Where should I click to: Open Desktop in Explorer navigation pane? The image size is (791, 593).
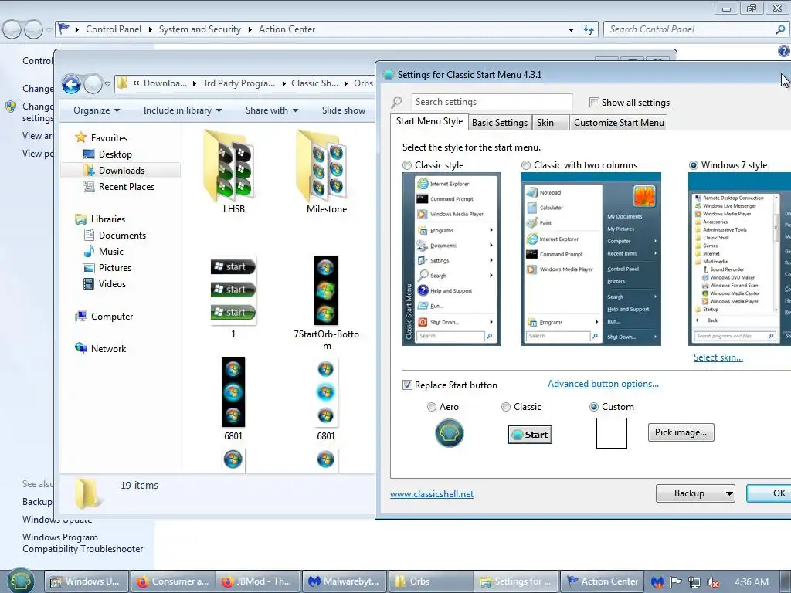115,154
